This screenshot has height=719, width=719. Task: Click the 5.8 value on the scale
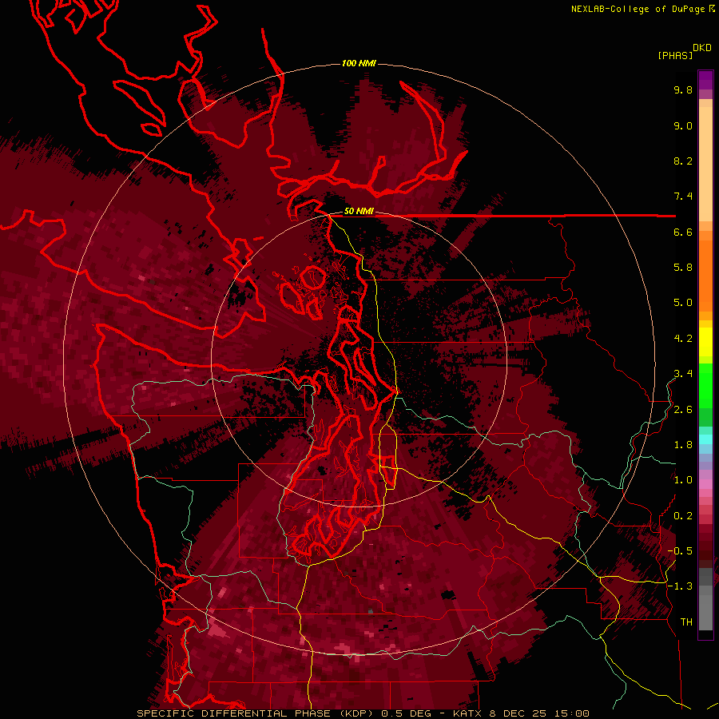click(683, 268)
